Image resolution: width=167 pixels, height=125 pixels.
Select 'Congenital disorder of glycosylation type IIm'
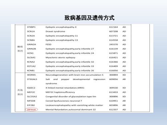coord(71,97)
